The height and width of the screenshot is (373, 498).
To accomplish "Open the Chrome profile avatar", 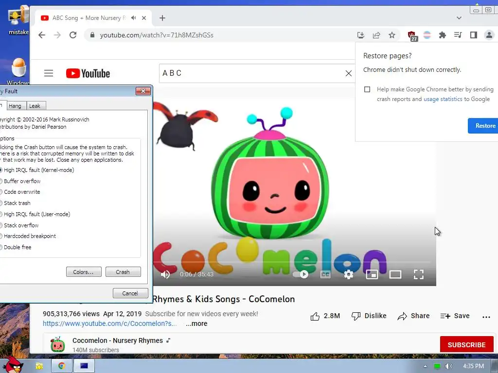I will [489, 35].
